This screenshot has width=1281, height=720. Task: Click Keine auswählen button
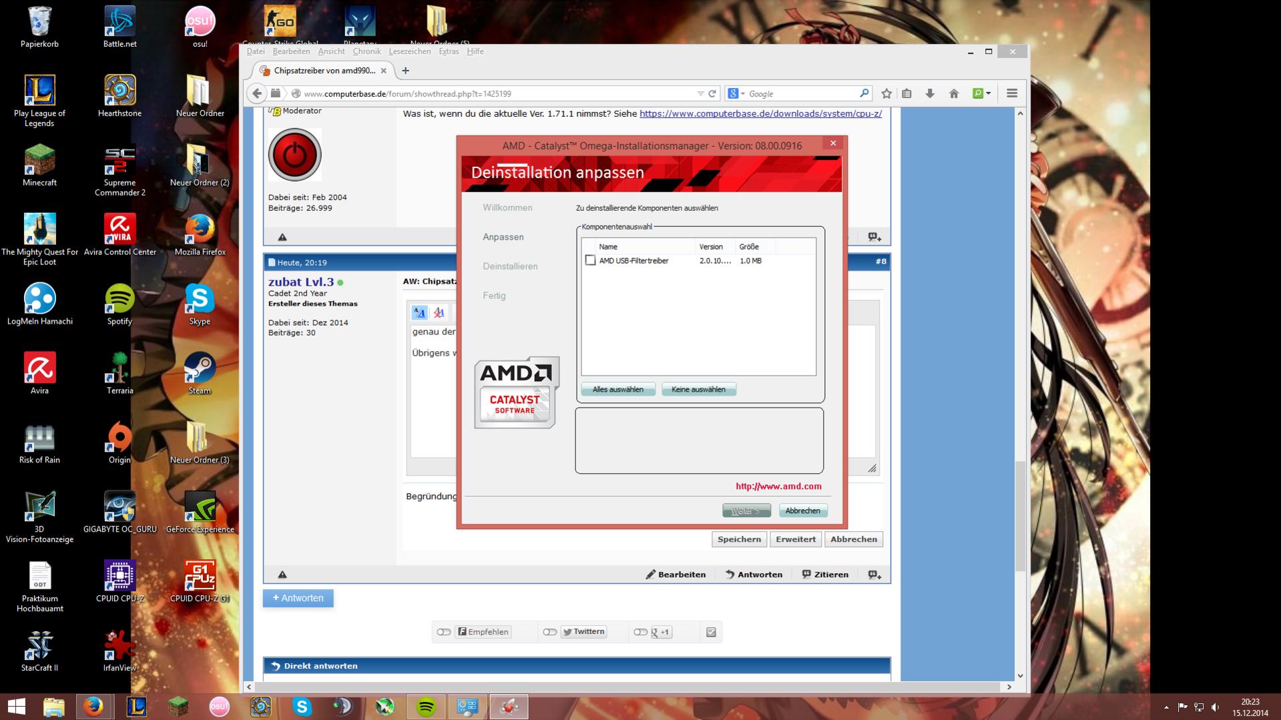point(698,390)
